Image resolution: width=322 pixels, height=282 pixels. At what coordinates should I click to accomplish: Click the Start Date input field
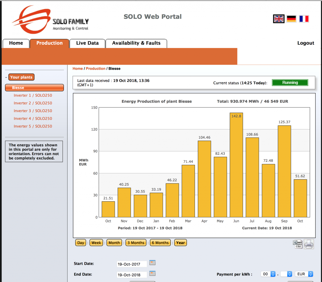click(132, 264)
